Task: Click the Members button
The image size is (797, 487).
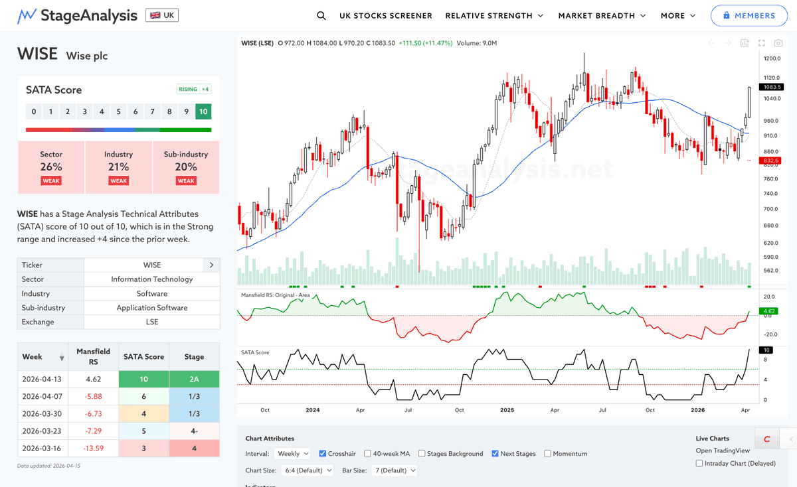Action: [749, 15]
